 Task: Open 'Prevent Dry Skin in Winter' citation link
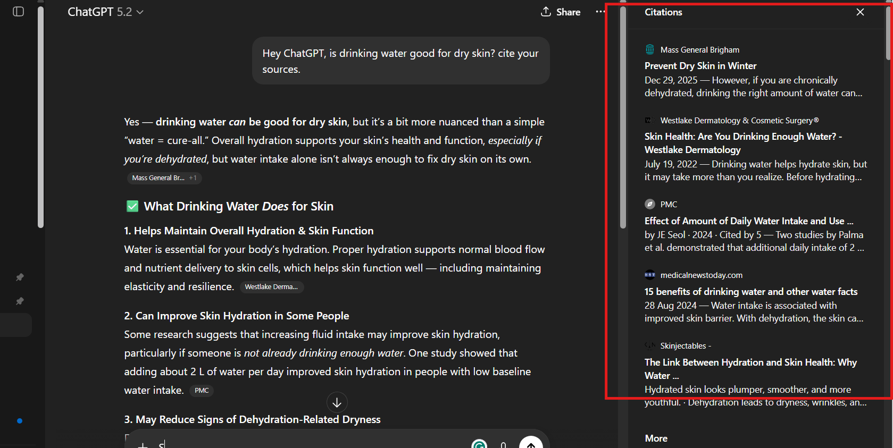coord(700,66)
